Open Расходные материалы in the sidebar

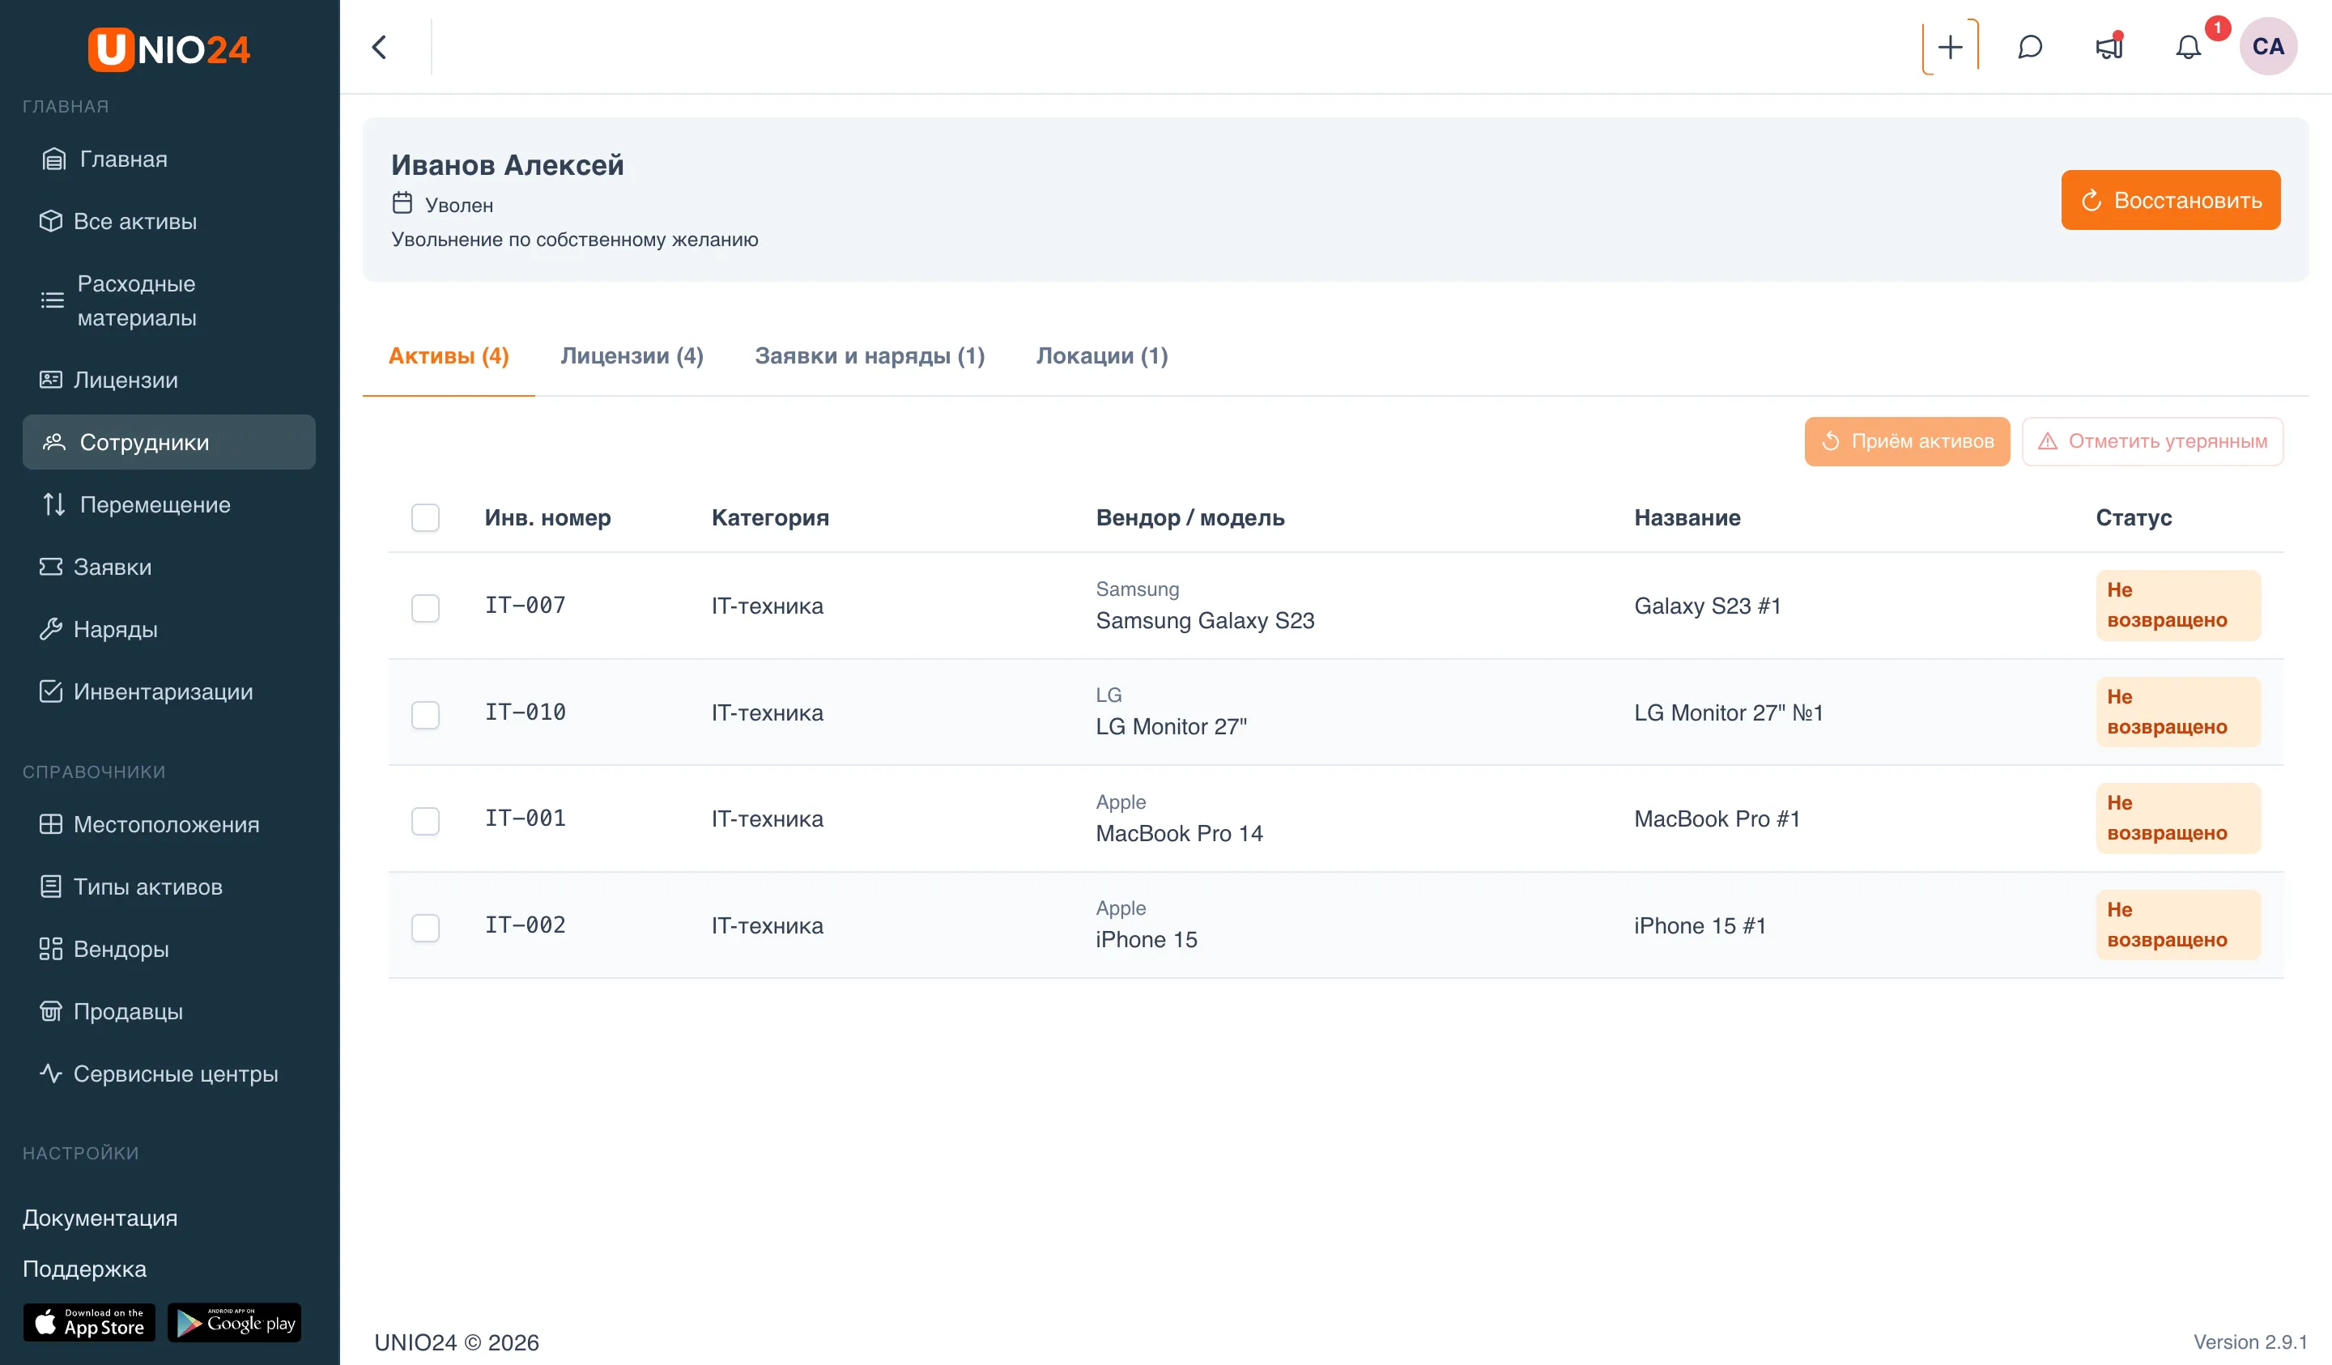(168, 300)
